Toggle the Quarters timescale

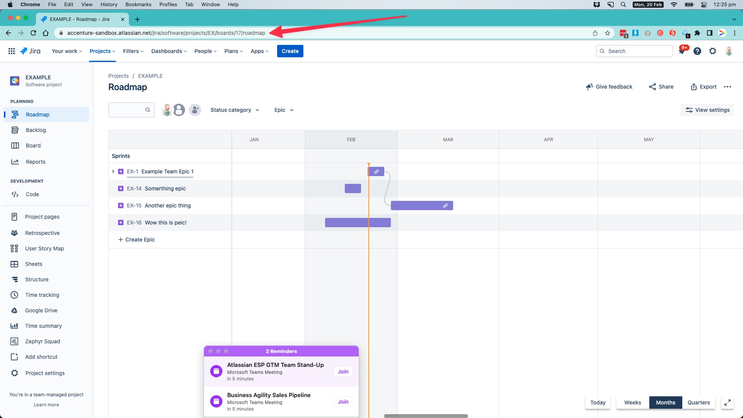[x=698, y=403]
